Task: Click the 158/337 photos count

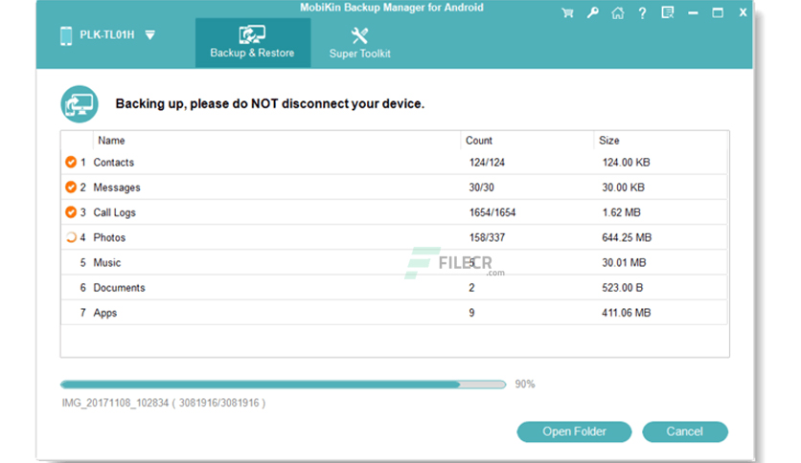Action: pyautogui.click(x=487, y=237)
